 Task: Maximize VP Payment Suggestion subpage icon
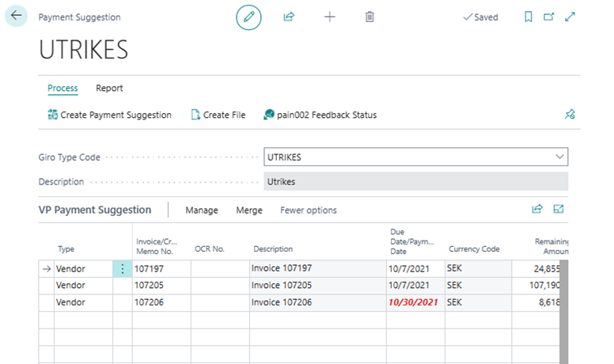point(559,209)
